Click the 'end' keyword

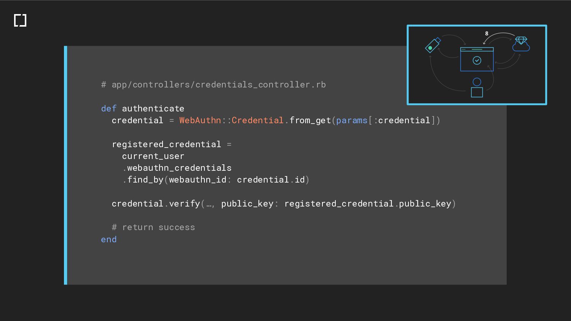click(109, 239)
